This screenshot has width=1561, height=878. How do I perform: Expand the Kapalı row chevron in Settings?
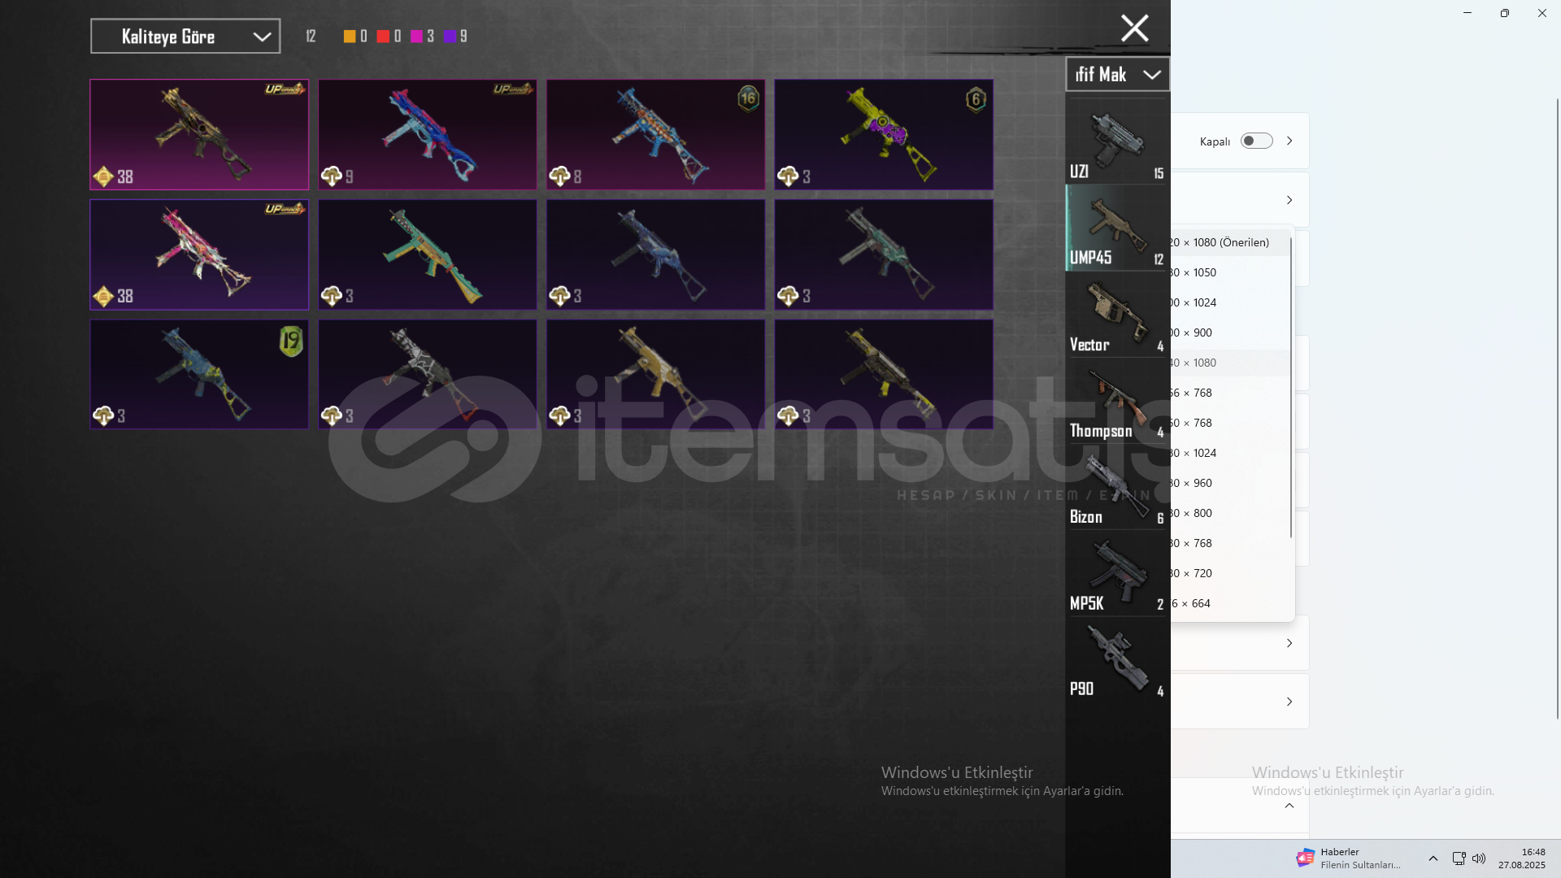(x=1289, y=141)
